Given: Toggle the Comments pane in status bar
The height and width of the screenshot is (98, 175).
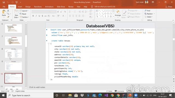Looking at the screenshot, I should [x=119, y=91].
